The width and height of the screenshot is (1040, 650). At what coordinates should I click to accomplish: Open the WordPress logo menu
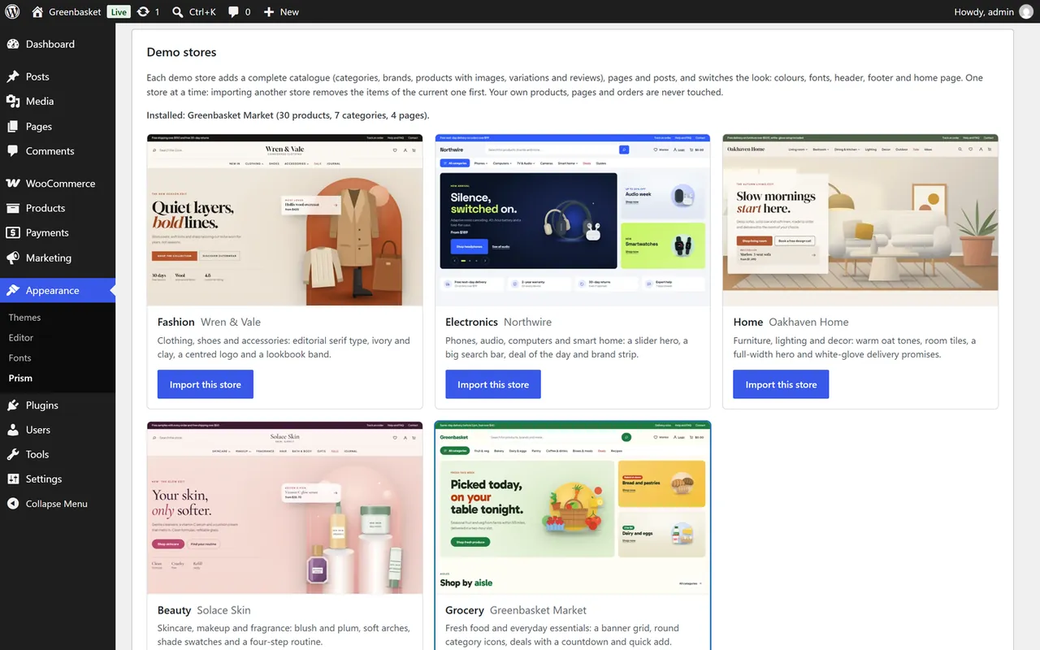[12, 11]
